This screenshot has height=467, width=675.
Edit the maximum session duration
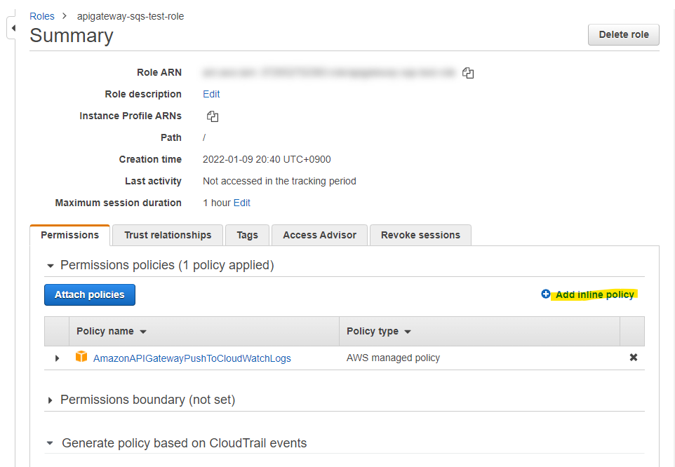click(241, 203)
